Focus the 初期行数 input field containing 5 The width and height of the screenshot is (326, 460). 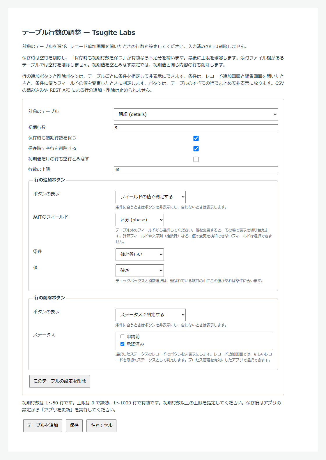coord(196,128)
